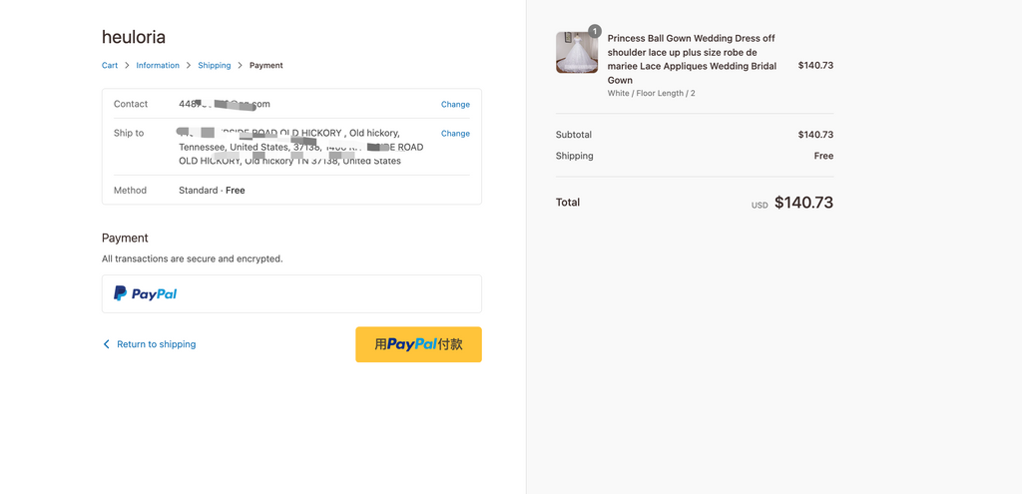
Task: Go to Information breadcrumb step
Action: click(158, 66)
